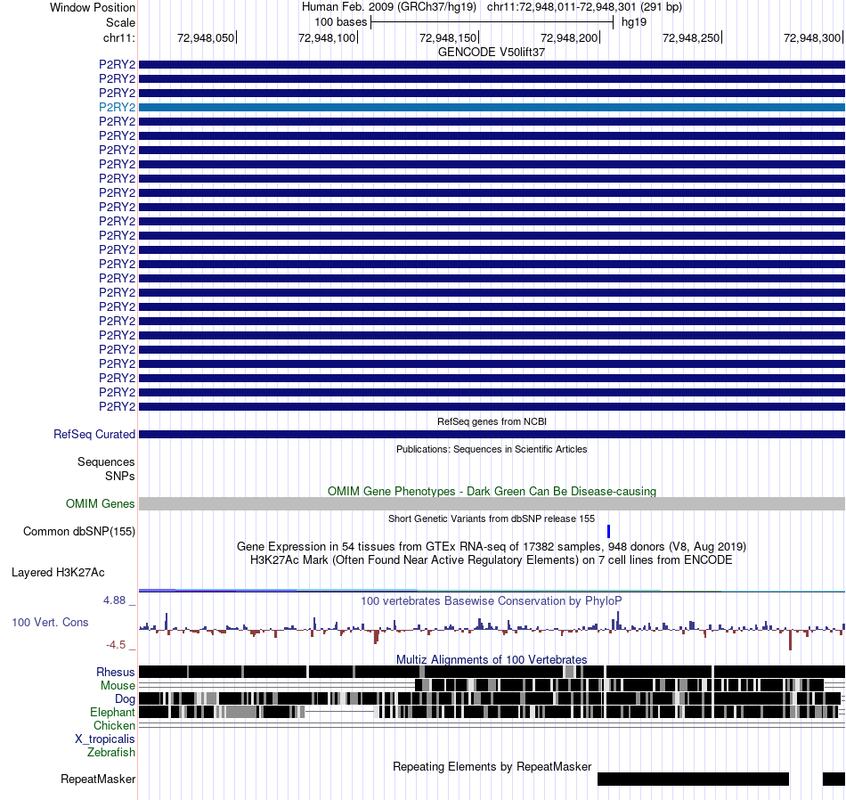Click the 100 bases scale text

(340, 22)
